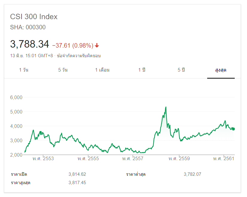The image size is (247, 197).
Task: Switch to the 1 วัน tab
Action: click(24, 70)
